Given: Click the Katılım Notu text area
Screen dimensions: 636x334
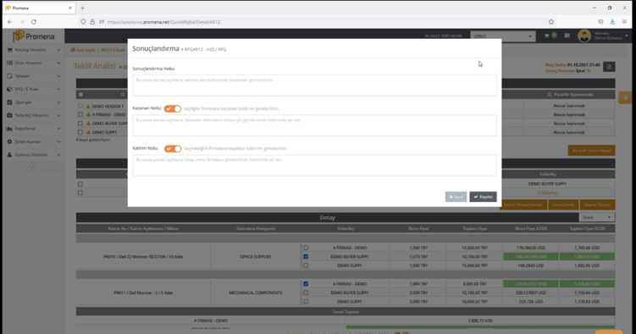Looking at the screenshot, I should click(314, 165).
